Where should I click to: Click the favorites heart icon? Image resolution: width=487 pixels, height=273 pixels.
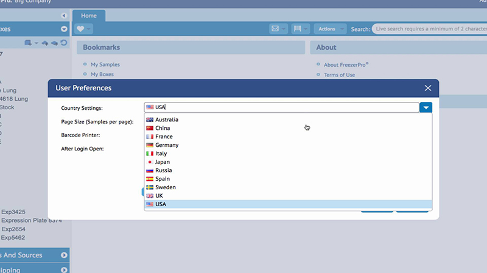80,29
